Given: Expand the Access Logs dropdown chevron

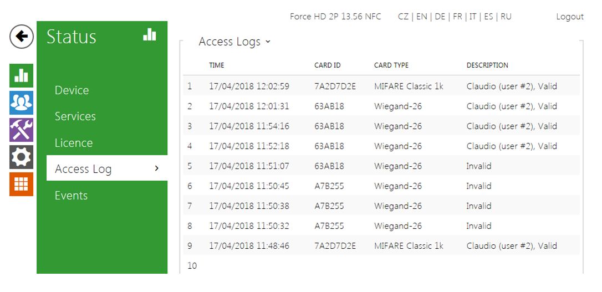Looking at the screenshot, I should tap(268, 42).
